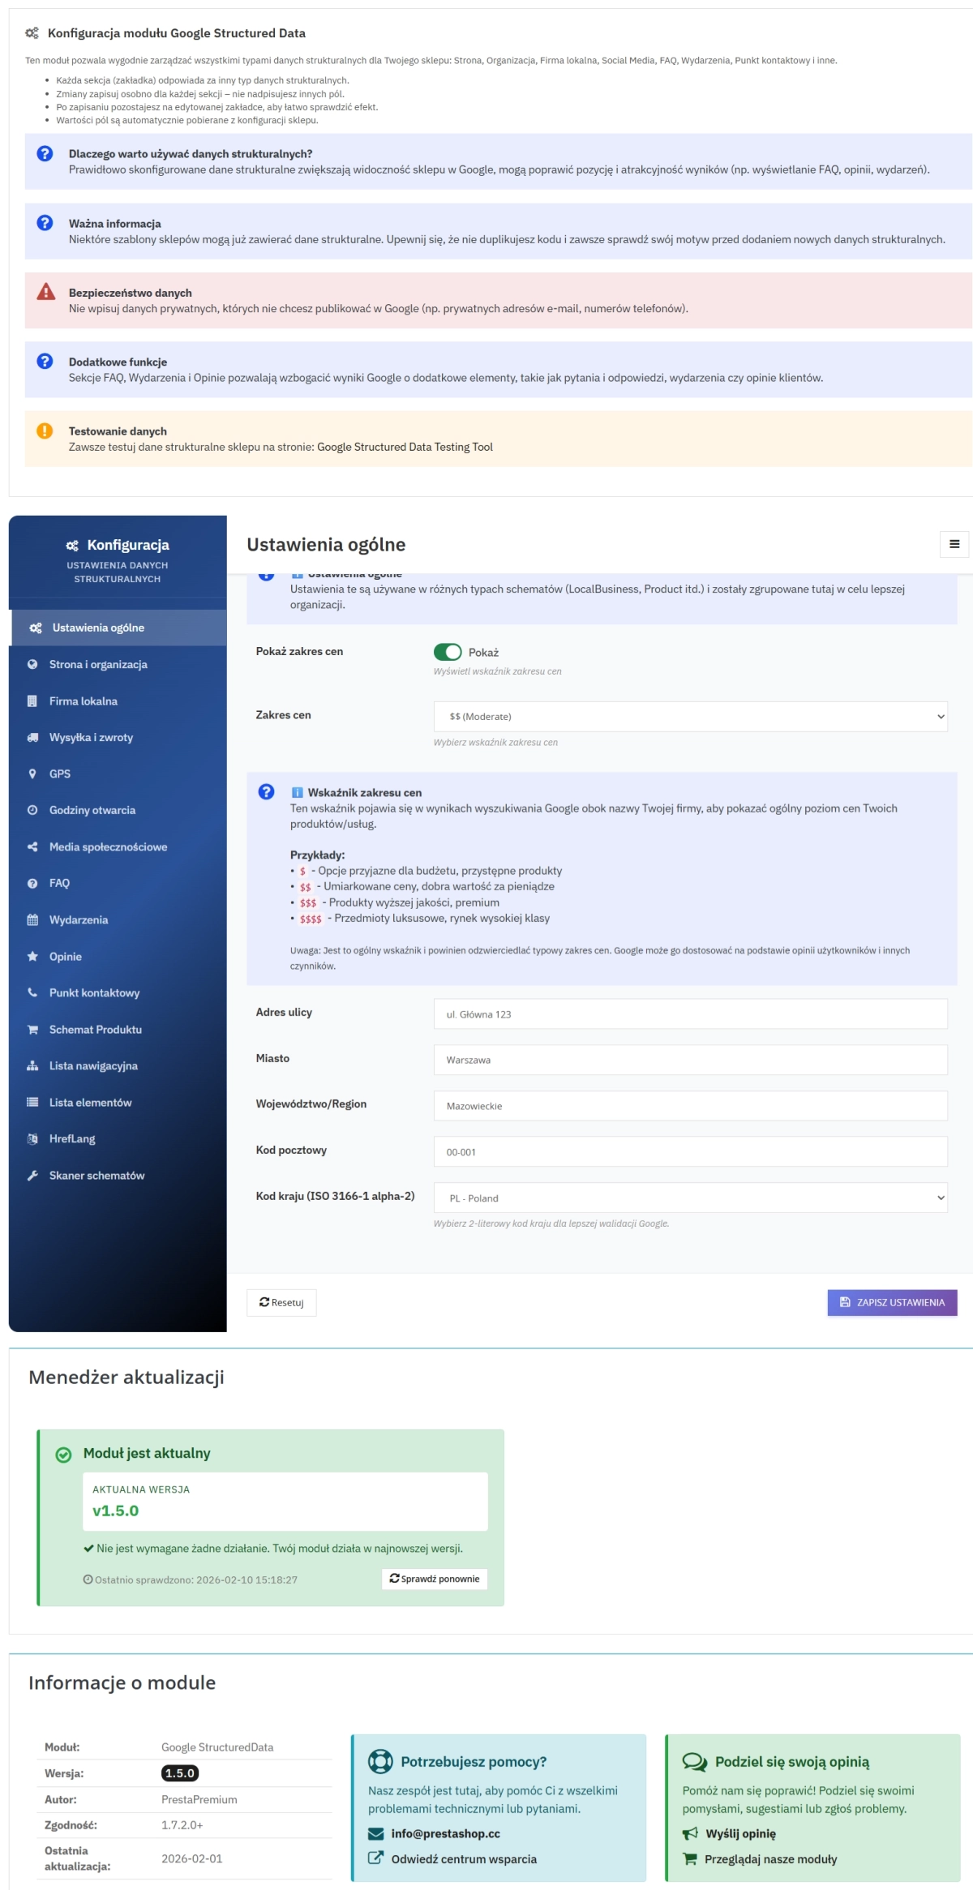973x1890 pixels.
Task: Click the Skaner schematów wrench icon
Action: pyautogui.click(x=32, y=1175)
